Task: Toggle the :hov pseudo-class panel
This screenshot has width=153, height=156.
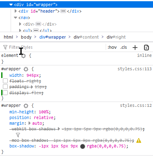Action: 112,47
